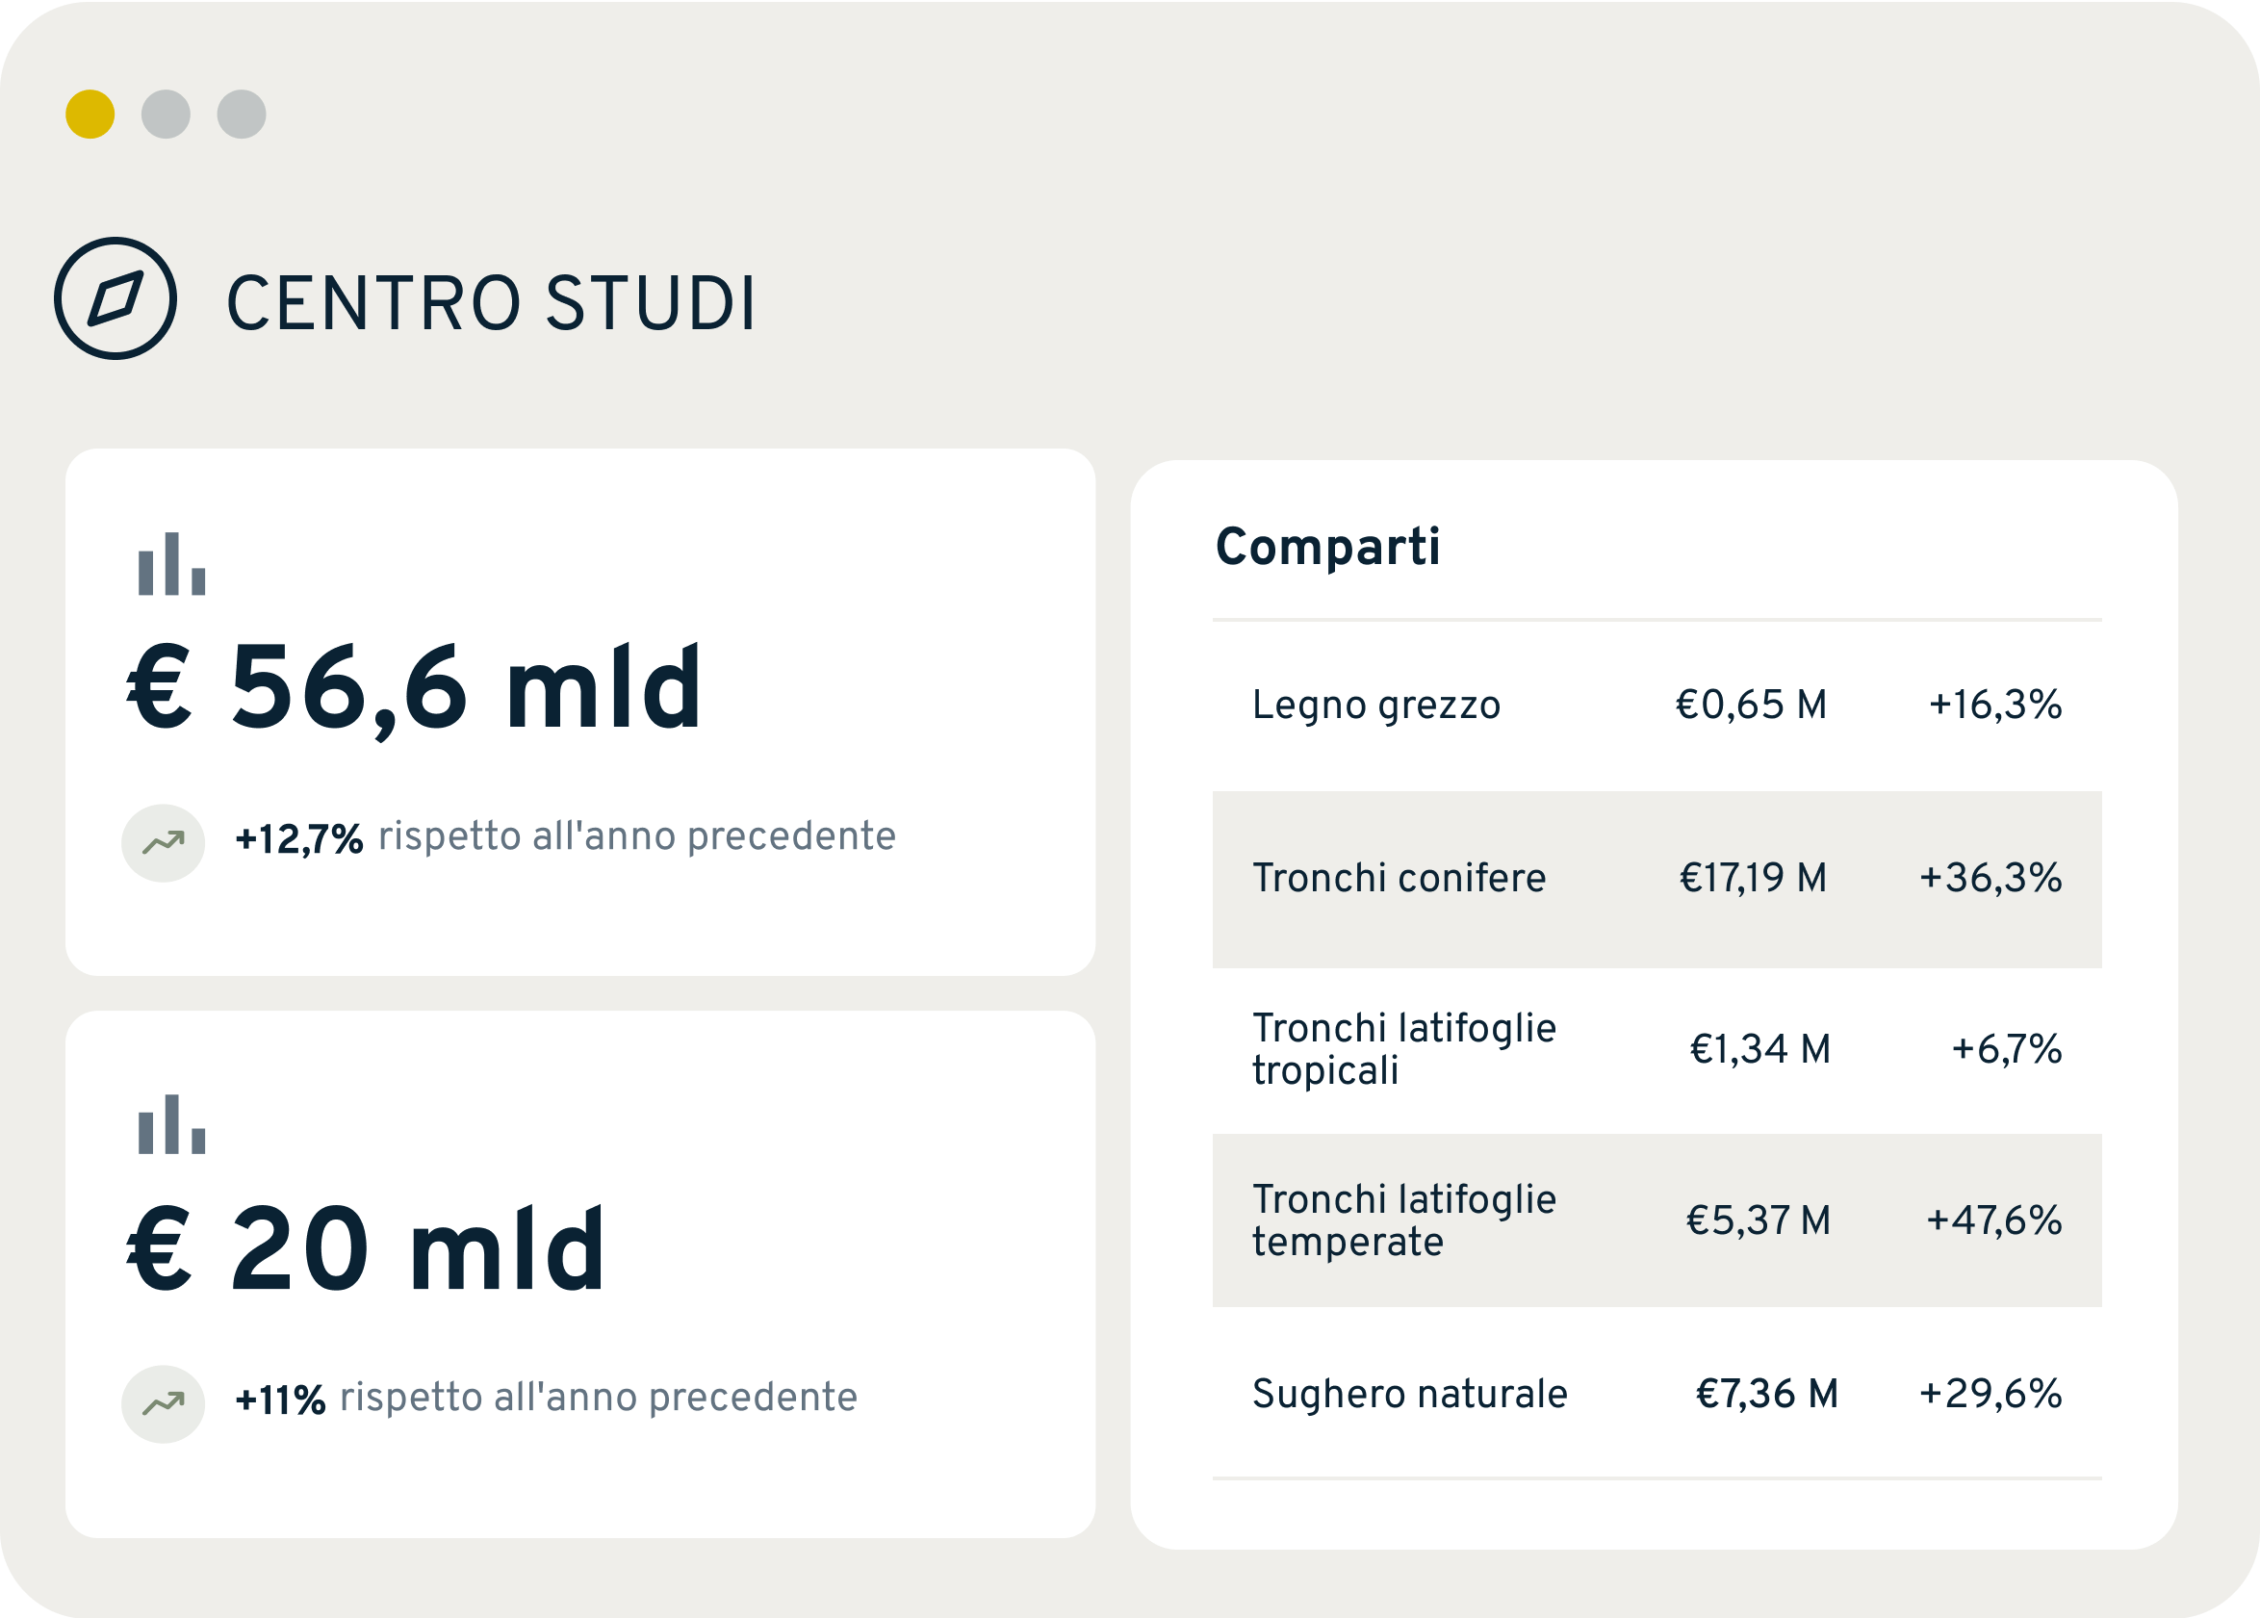Click the middle gray window dot

(167, 115)
